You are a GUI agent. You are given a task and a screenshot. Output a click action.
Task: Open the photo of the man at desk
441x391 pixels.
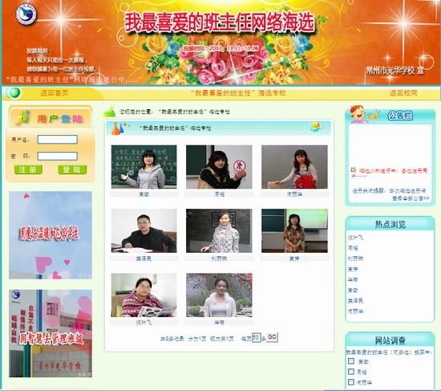(x=144, y=230)
